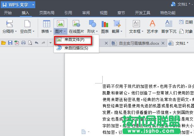Image resolution: width=194 pixels, height=136 pixels.
Task: Expand the 形状 dropdown arrow
Action: point(97,31)
